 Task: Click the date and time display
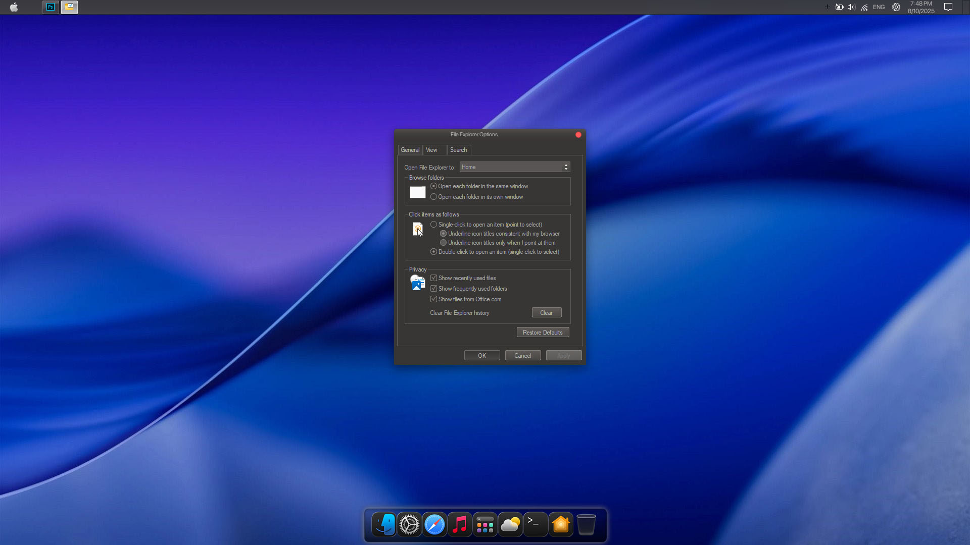coord(920,7)
